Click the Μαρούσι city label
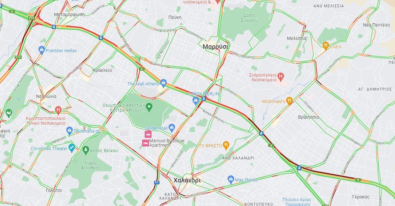The width and height of the screenshot is (395, 206). (x=215, y=47)
